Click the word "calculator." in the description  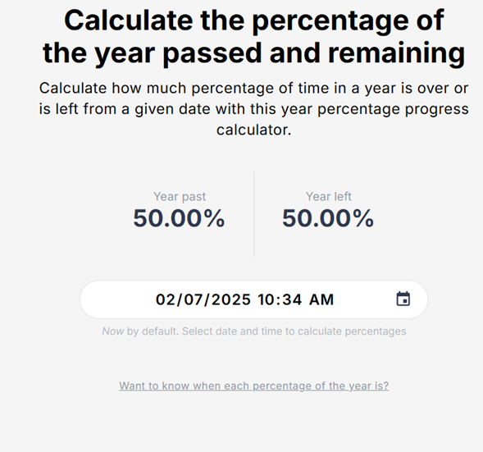[254, 130]
